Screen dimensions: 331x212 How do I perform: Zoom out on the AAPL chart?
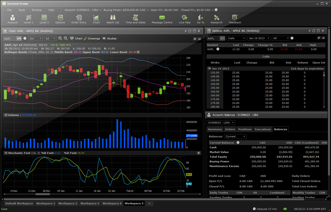[x=66, y=38]
